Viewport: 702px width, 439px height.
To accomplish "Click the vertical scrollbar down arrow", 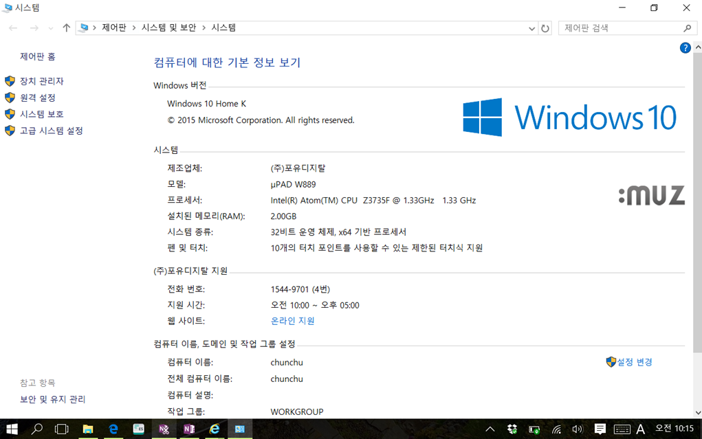I will (x=698, y=413).
